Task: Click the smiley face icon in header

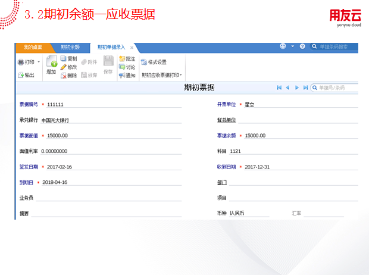Action: tap(283, 46)
